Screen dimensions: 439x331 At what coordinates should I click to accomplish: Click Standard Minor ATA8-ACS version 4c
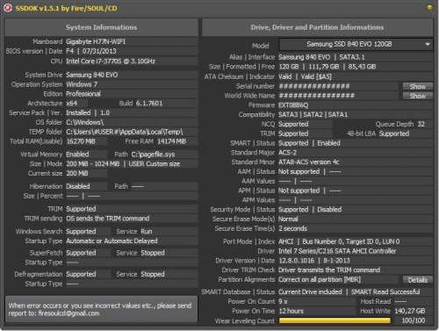pyautogui.click(x=309, y=162)
